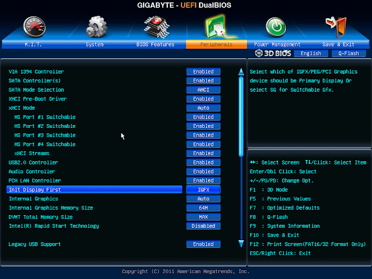
Task: Launch the Q-Flash utility button
Action: tap(349, 53)
